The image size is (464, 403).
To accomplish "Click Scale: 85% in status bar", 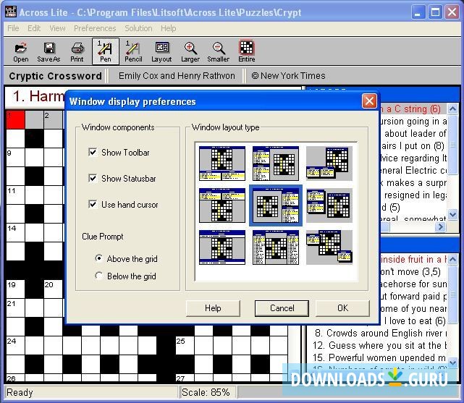I will [x=206, y=392].
